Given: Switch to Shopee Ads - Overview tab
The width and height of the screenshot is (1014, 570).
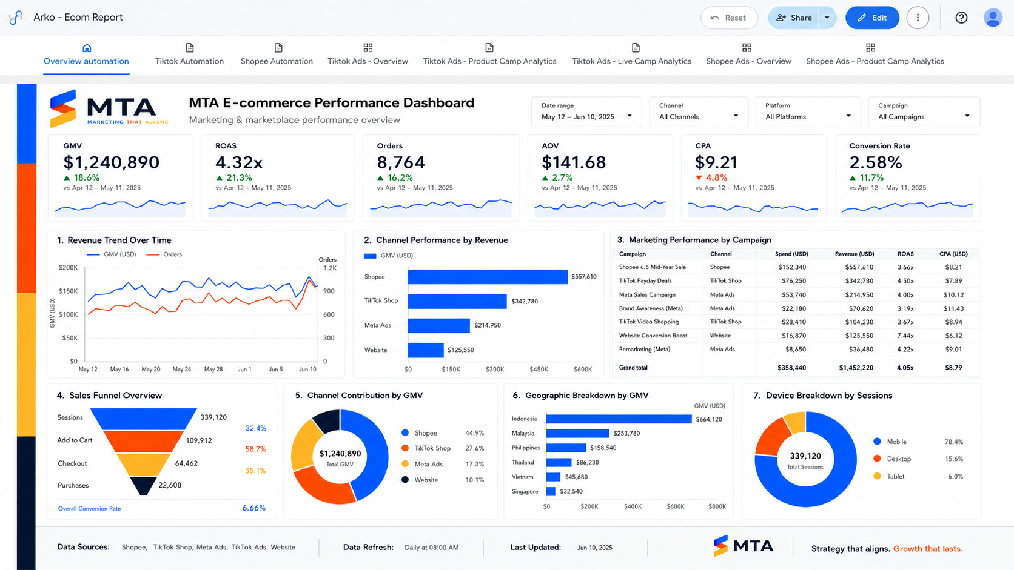Looking at the screenshot, I should coord(748,55).
